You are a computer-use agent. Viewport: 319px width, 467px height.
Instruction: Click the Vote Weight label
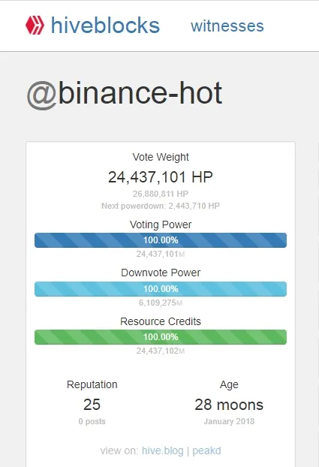[x=161, y=157]
